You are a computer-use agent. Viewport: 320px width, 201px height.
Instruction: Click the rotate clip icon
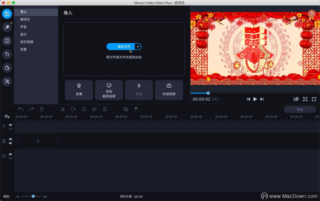click(x=73, y=109)
